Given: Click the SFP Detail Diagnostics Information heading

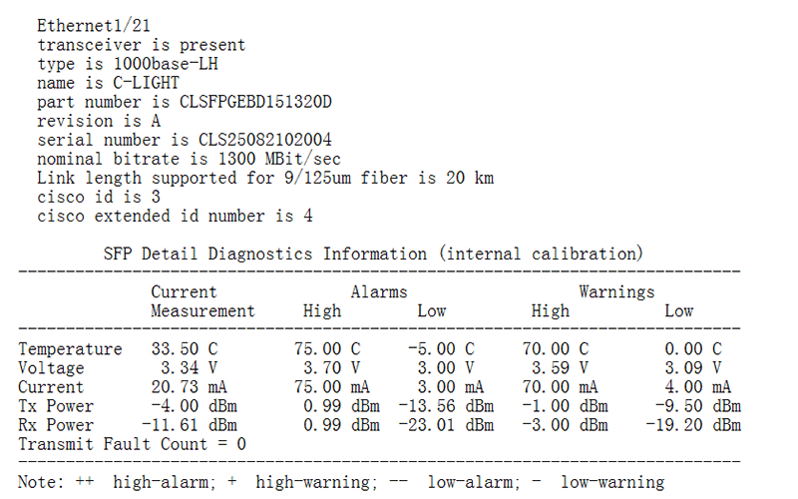Looking at the screenshot, I should click(374, 253).
